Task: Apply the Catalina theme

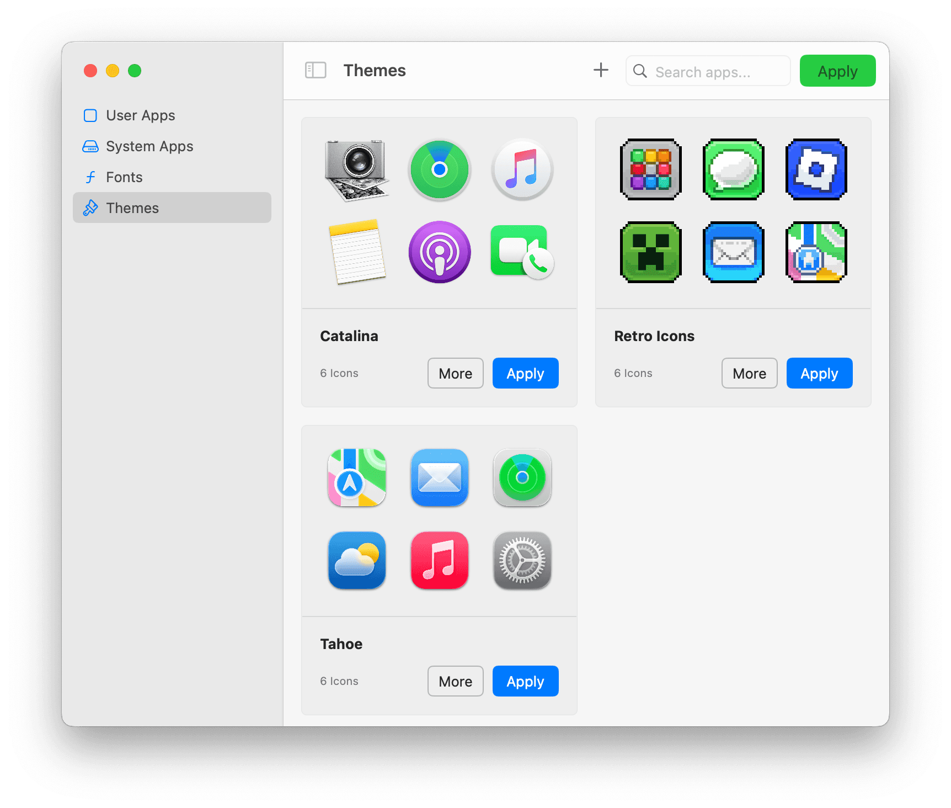Action: point(526,373)
